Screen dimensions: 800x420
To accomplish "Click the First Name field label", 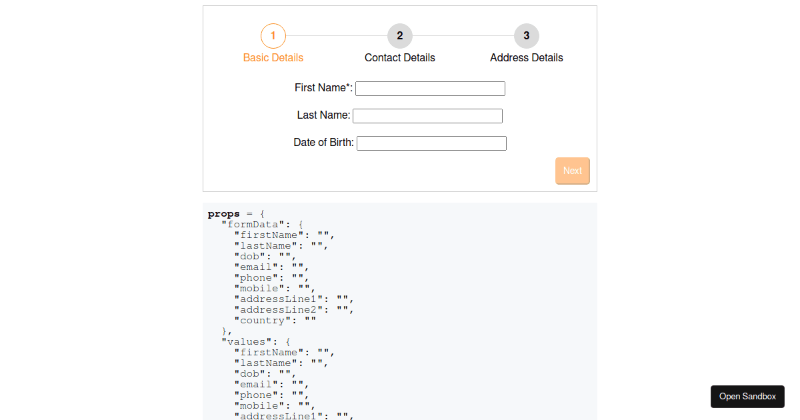I will 323,87.
